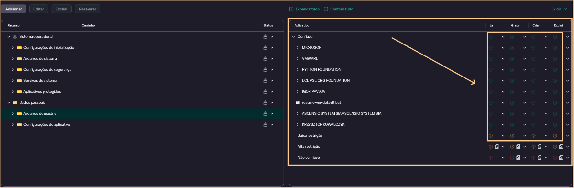The width and height of the screenshot is (574, 188).
Task: Click status icon for Sistema operacional
Action: click(x=265, y=37)
